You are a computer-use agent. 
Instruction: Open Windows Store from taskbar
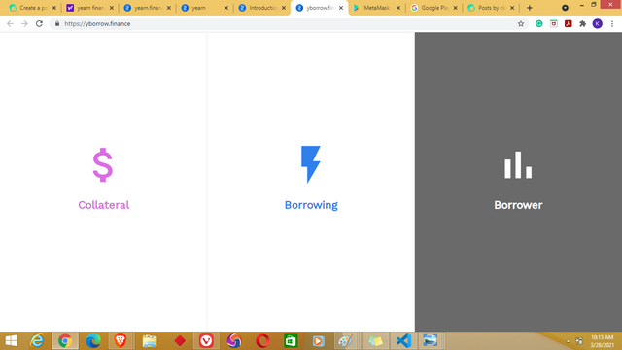291,341
